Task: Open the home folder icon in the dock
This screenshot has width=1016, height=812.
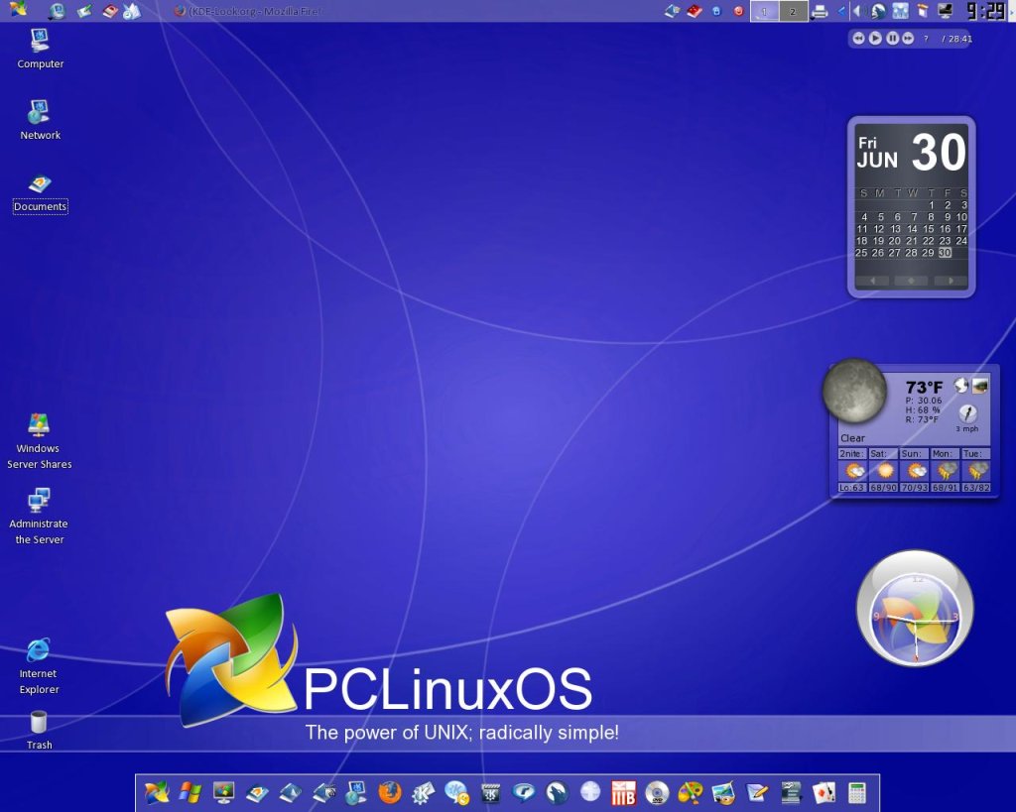Action: click(257, 792)
